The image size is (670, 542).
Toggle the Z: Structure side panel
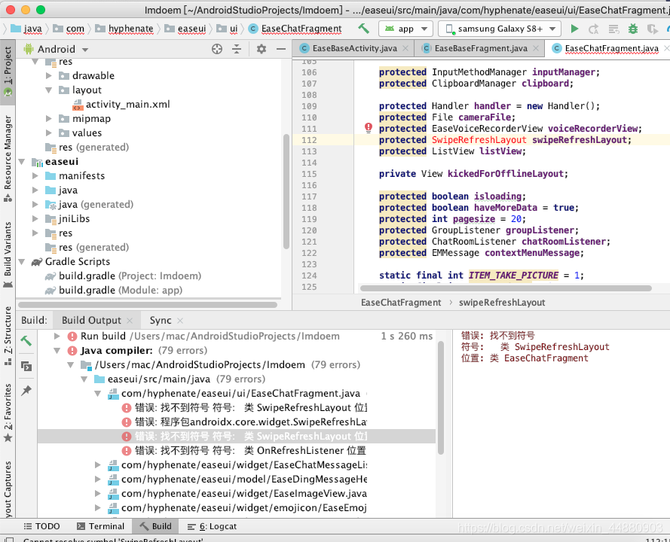(x=8, y=336)
